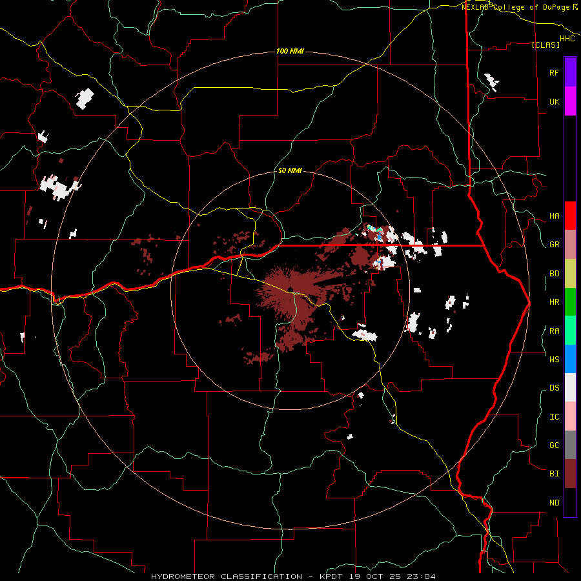Click the HHC product code text
The height and width of the screenshot is (581, 581).
[567, 39]
